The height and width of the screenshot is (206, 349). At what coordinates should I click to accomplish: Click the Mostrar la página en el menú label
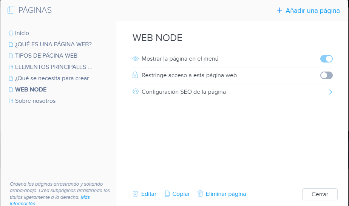pyautogui.click(x=180, y=59)
